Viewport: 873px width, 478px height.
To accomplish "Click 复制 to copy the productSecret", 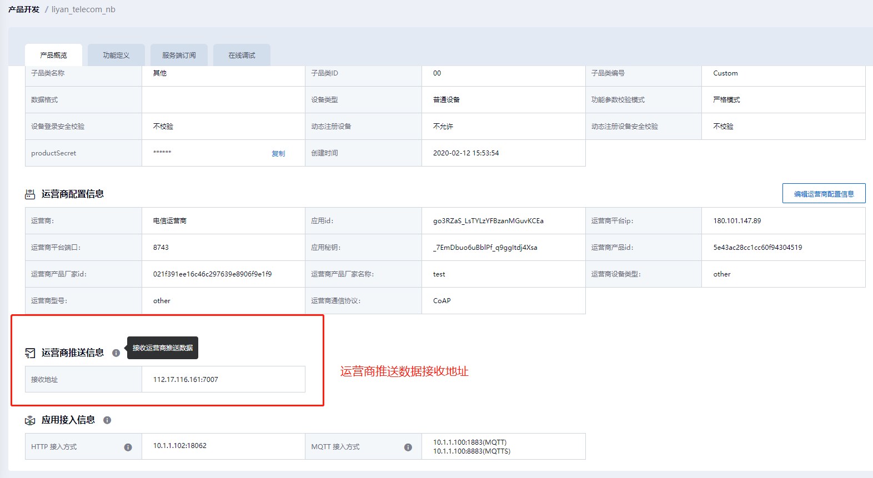I will (278, 154).
